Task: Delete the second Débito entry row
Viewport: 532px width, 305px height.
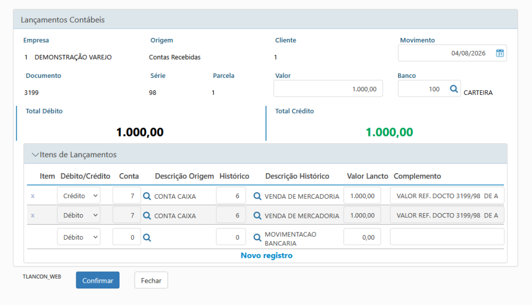Action: pyautogui.click(x=33, y=216)
